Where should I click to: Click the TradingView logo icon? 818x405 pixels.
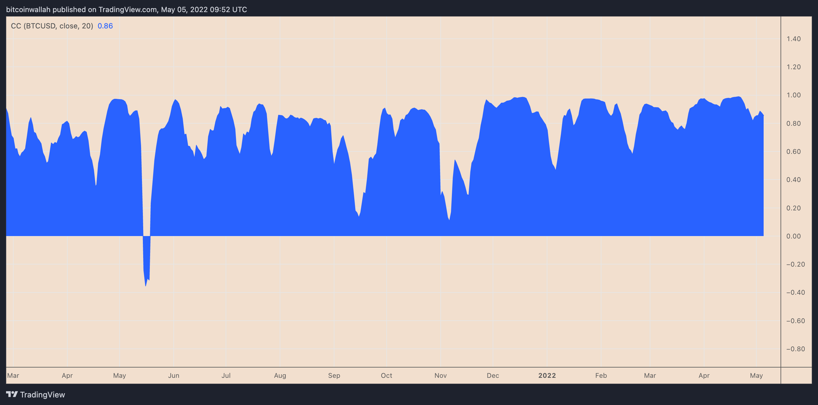click(x=12, y=394)
